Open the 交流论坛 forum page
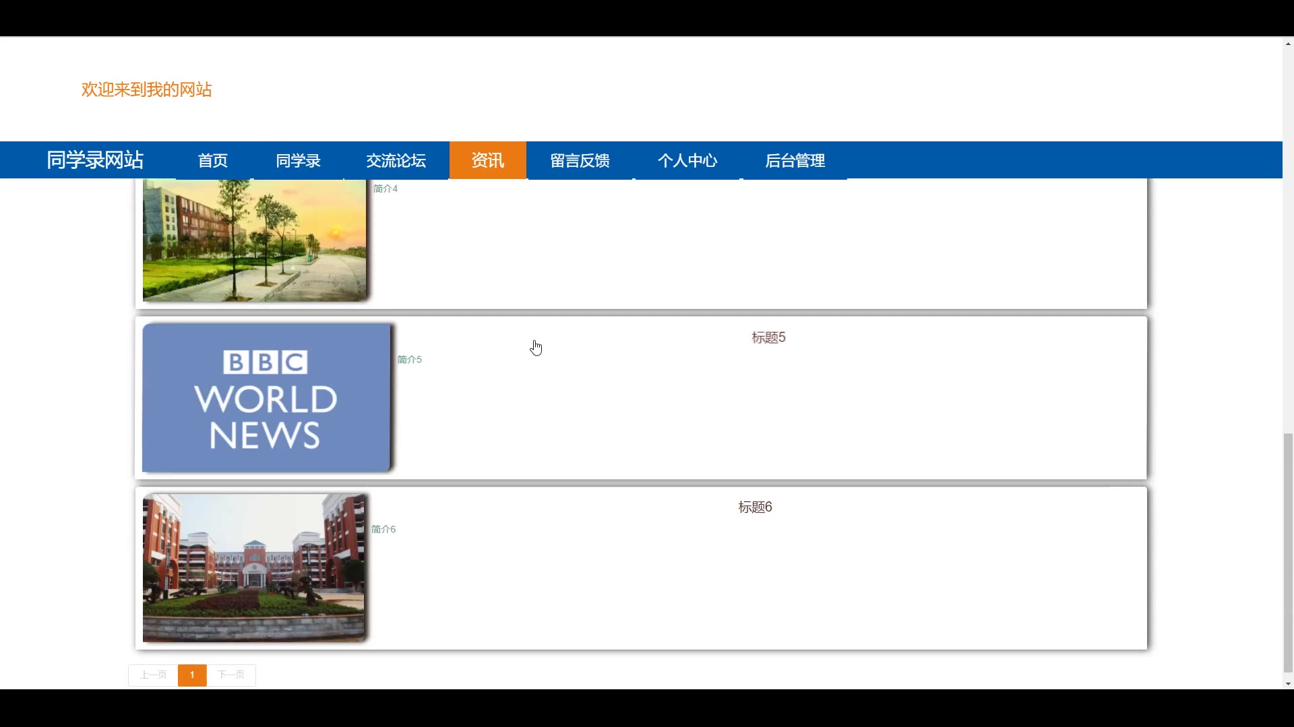1294x727 pixels. click(396, 160)
